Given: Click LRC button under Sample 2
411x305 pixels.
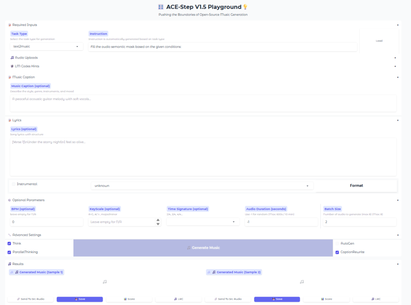Looking at the screenshot, I should [x=376, y=299].
